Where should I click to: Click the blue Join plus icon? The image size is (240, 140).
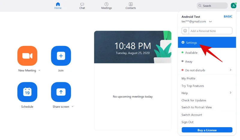tap(61, 56)
